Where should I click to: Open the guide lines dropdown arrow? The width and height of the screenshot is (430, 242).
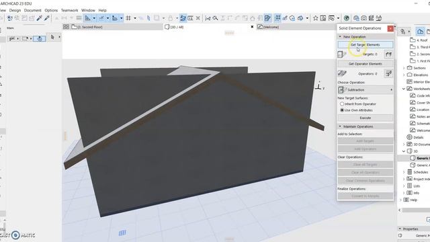point(94,18)
